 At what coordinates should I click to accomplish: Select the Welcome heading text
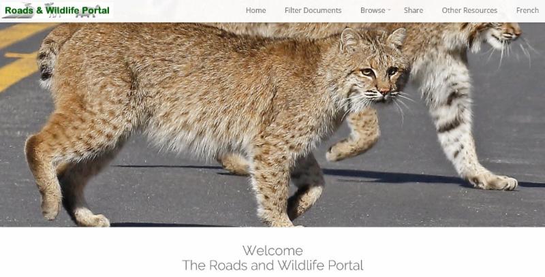(x=272, y=250)
